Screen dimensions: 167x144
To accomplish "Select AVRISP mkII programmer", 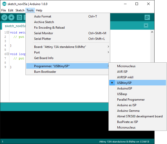I will coord(138,77).
